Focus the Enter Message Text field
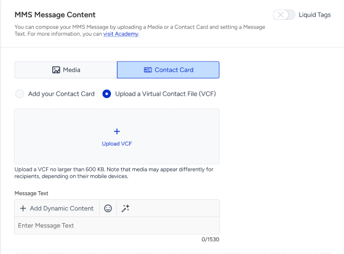This screenshot has width=344, height=254. click(117, 226)
